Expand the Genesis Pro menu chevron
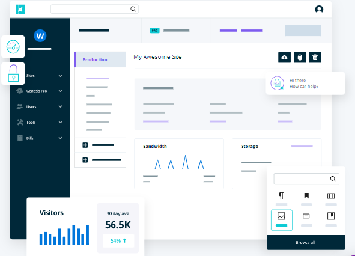This screenshot has height=256, width=355. [x=61, y=91]
